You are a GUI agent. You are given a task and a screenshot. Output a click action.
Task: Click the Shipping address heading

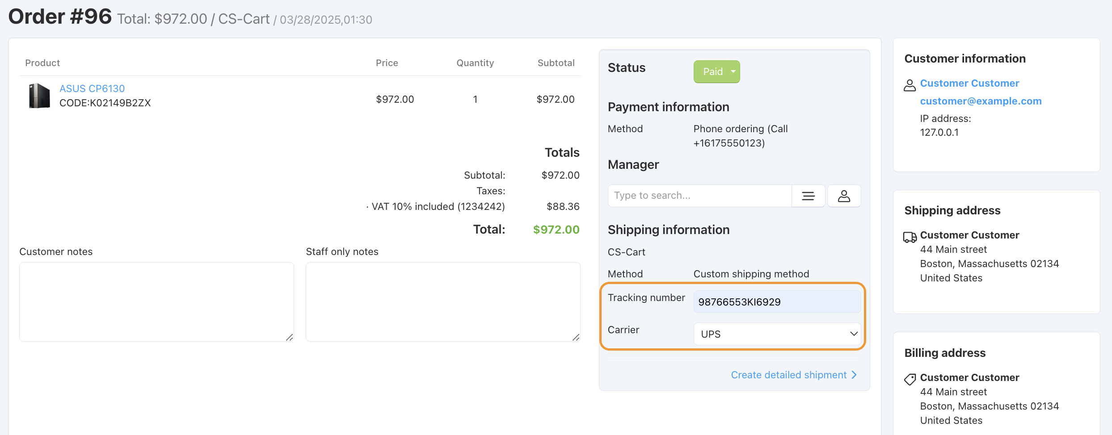[952, 210]
